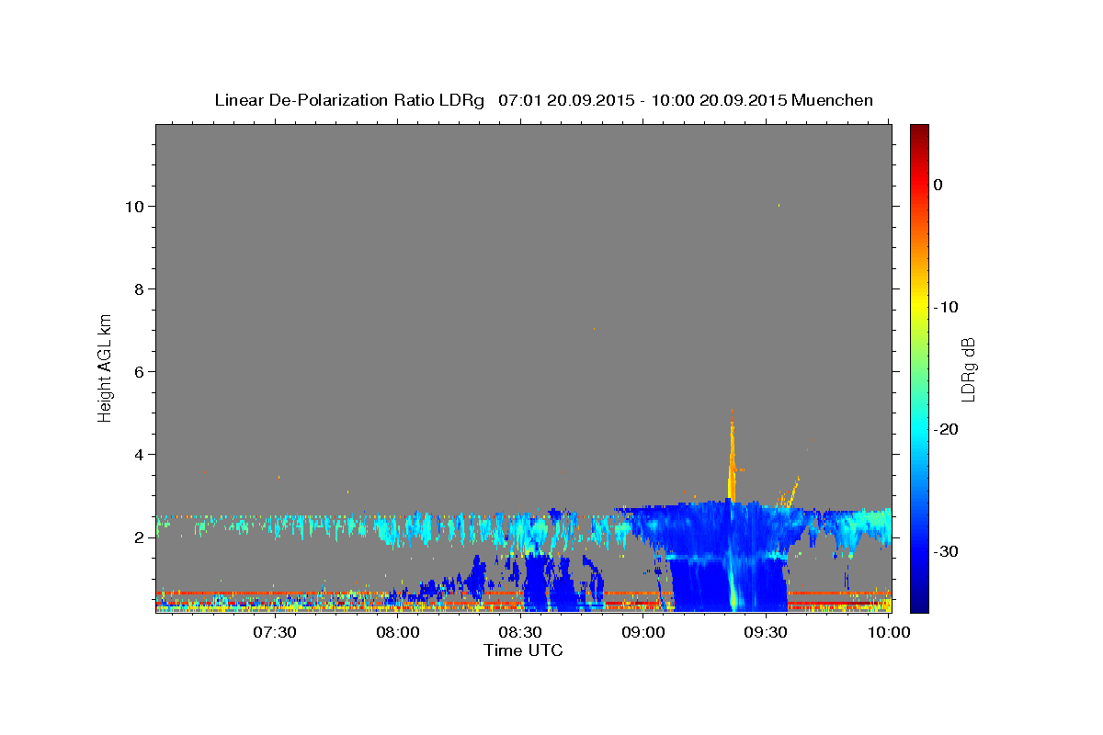Click the height tick label 4
Screen dimensions: 1103x735
pos(139,455)
